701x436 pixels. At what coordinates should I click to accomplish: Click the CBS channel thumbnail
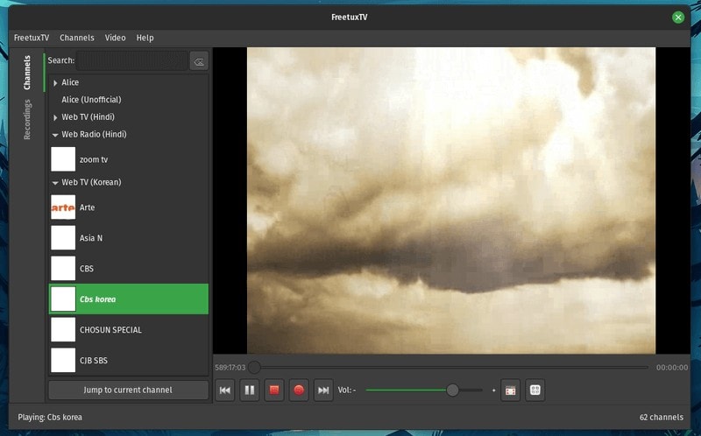[63, 269]
